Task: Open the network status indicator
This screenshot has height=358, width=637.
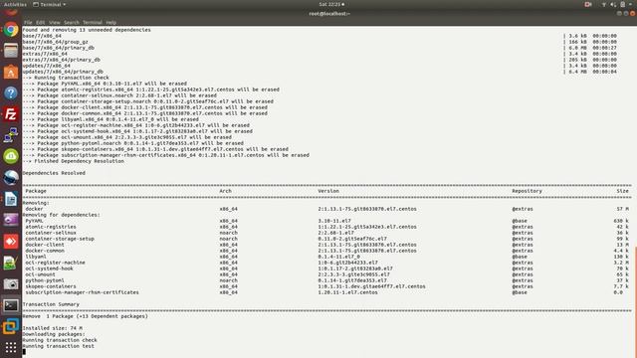Action: 604,4
